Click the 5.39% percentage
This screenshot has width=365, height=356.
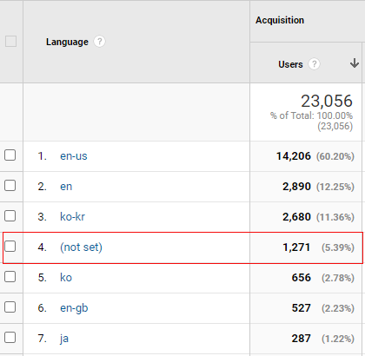338,247
